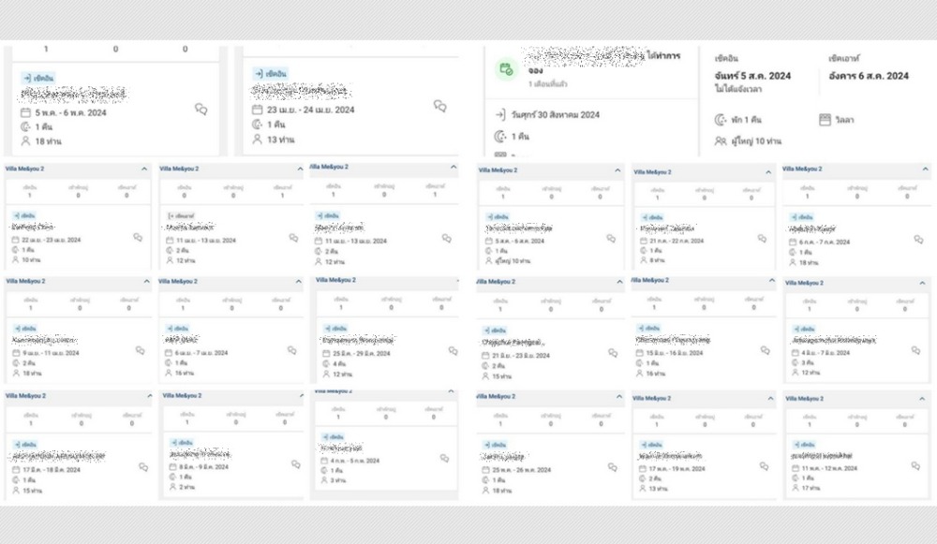Screen dimensions: 937x544
Task: Open chat on the เช็คอิน 11 เม.ย. - 13 เม.ย. card
Action: click(x=446, y=238)
